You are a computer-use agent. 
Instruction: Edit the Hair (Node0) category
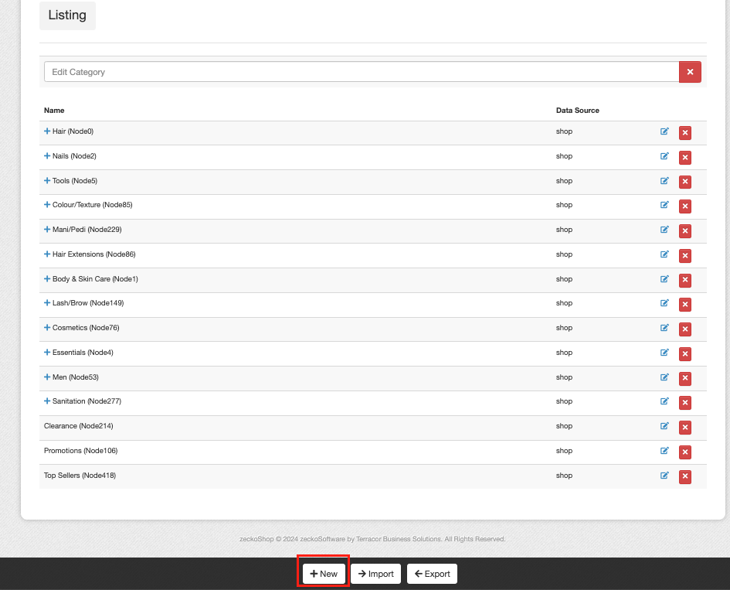(664, 131)
